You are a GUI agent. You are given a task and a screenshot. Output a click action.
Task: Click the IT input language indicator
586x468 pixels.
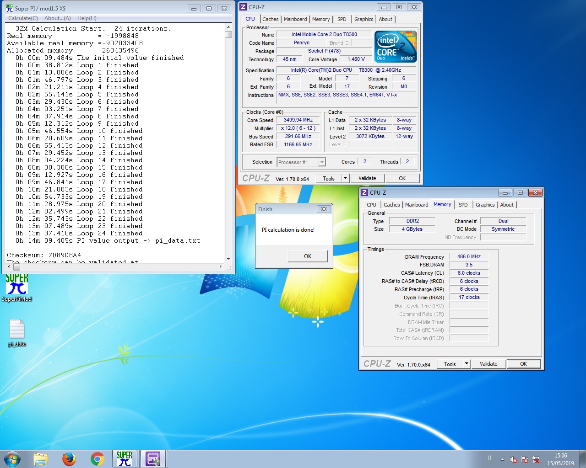click(x=490, y=458)
